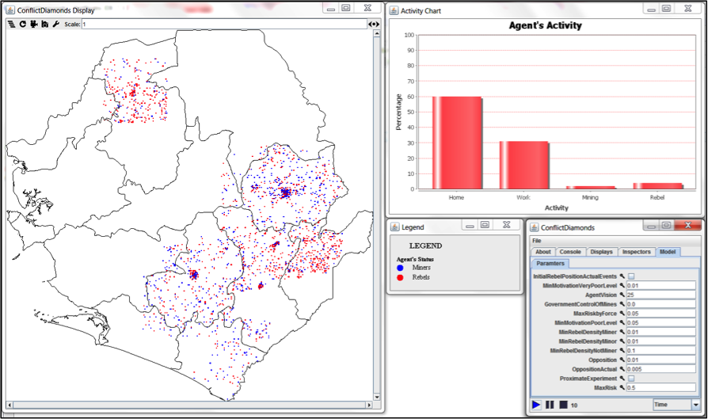Screen dimensions: 708x419
Task: Click the Java icon in the ConflictDiamonds Display title bar
Action: point(10,10)
